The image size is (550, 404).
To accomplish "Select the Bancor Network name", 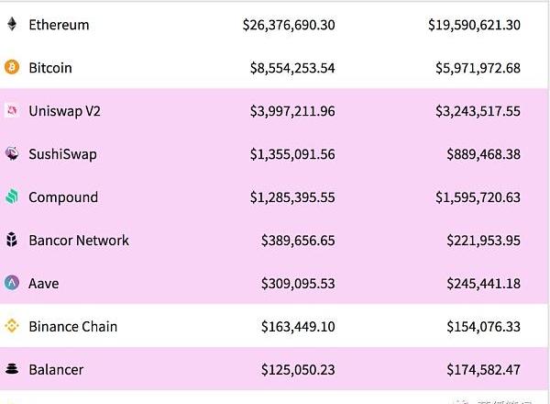I will [79, 241].
